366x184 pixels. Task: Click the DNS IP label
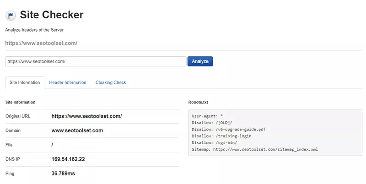pos(13,159)
